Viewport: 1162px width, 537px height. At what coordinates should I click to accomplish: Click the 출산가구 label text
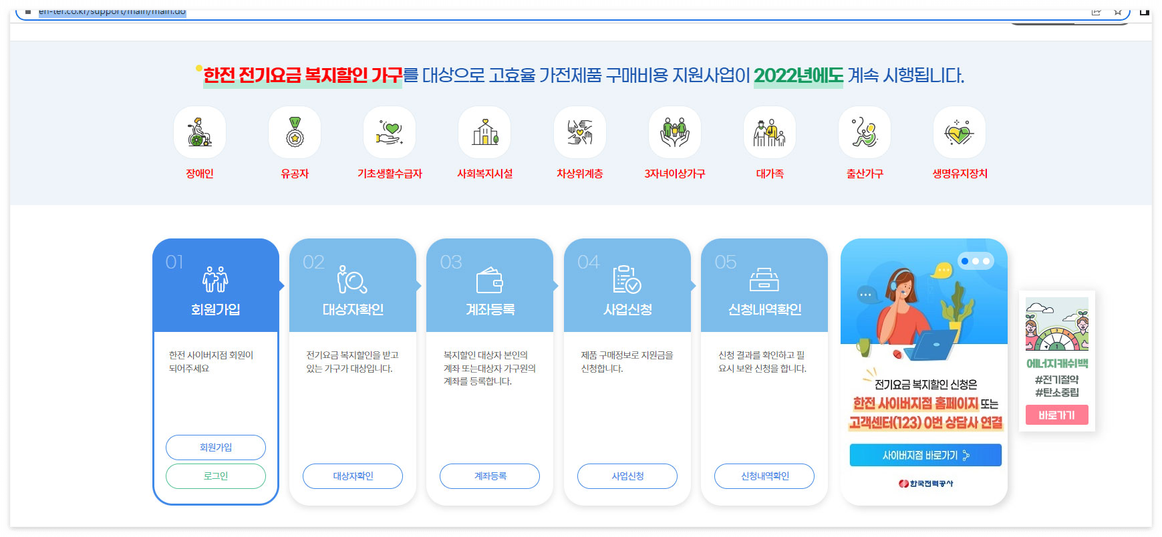[x=865, y=174]
